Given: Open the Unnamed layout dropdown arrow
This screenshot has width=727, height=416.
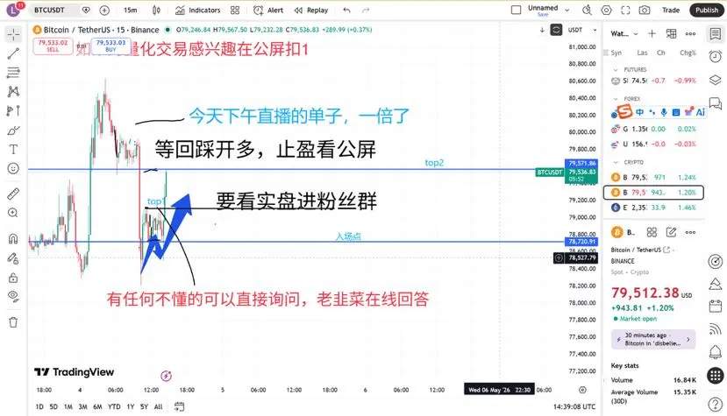Looking at the screenshot, I should coord(567,11).
